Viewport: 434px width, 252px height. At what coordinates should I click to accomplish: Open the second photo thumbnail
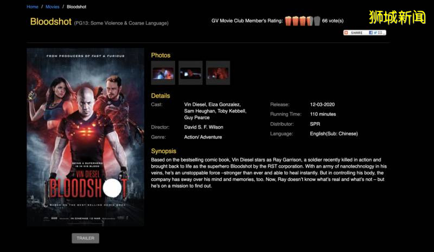[190, 73]
